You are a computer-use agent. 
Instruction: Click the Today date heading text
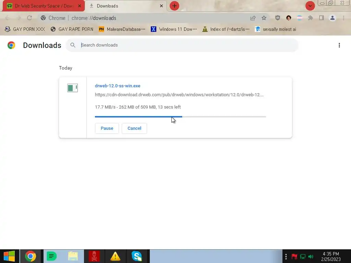[65, 68]
